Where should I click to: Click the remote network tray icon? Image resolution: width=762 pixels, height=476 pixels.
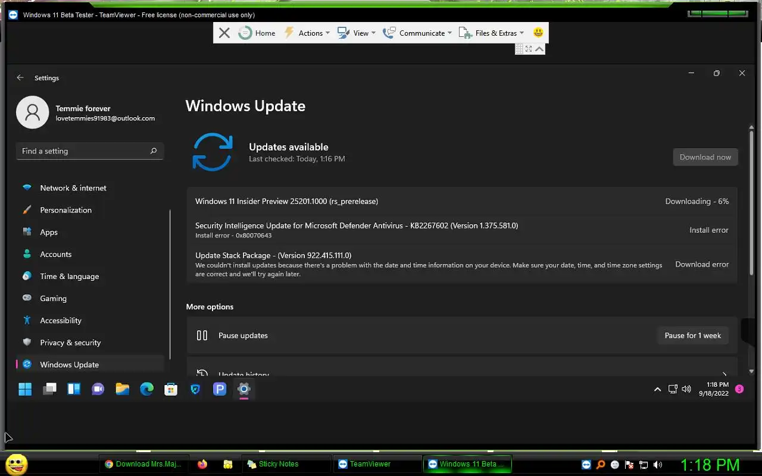point(673,389)
